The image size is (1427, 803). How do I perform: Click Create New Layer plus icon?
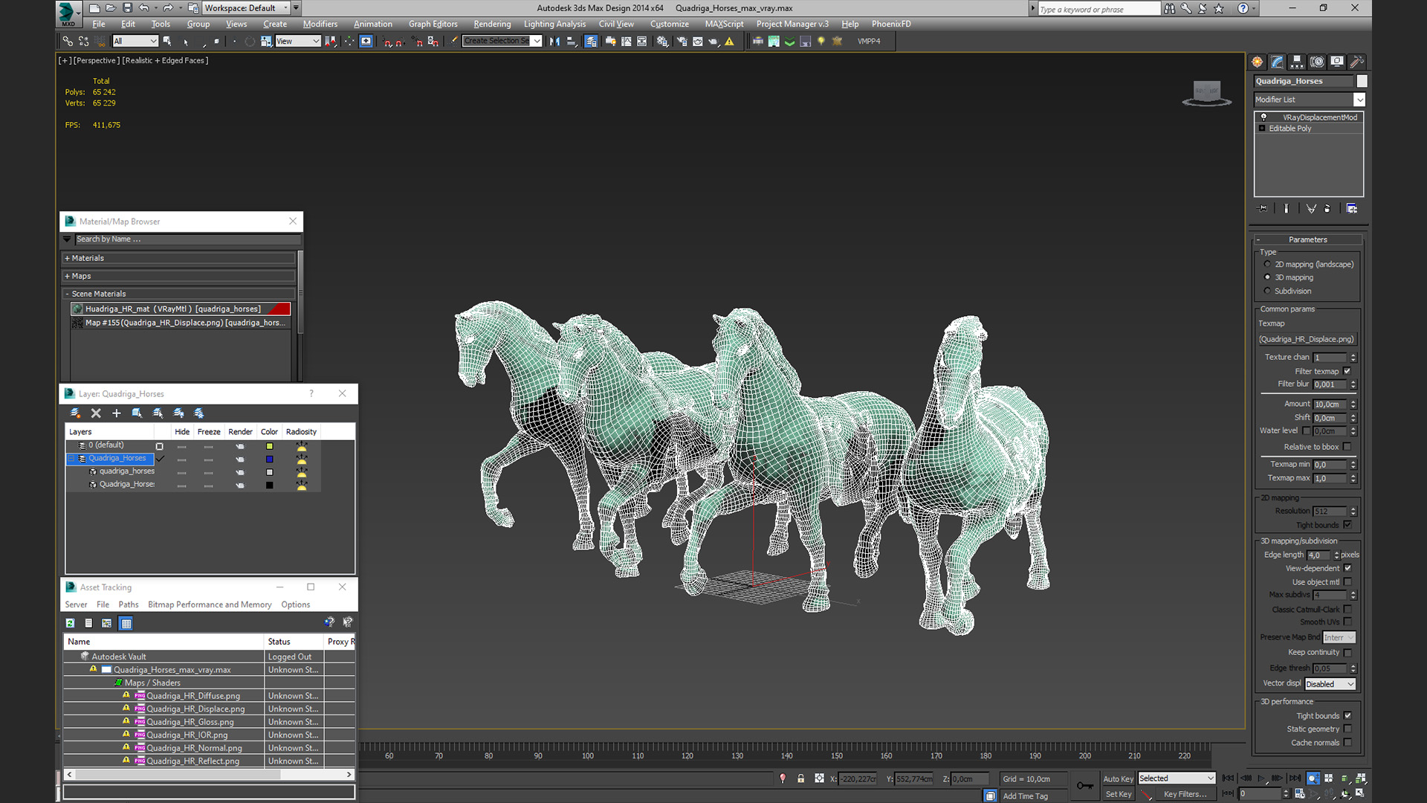(116, 413)
